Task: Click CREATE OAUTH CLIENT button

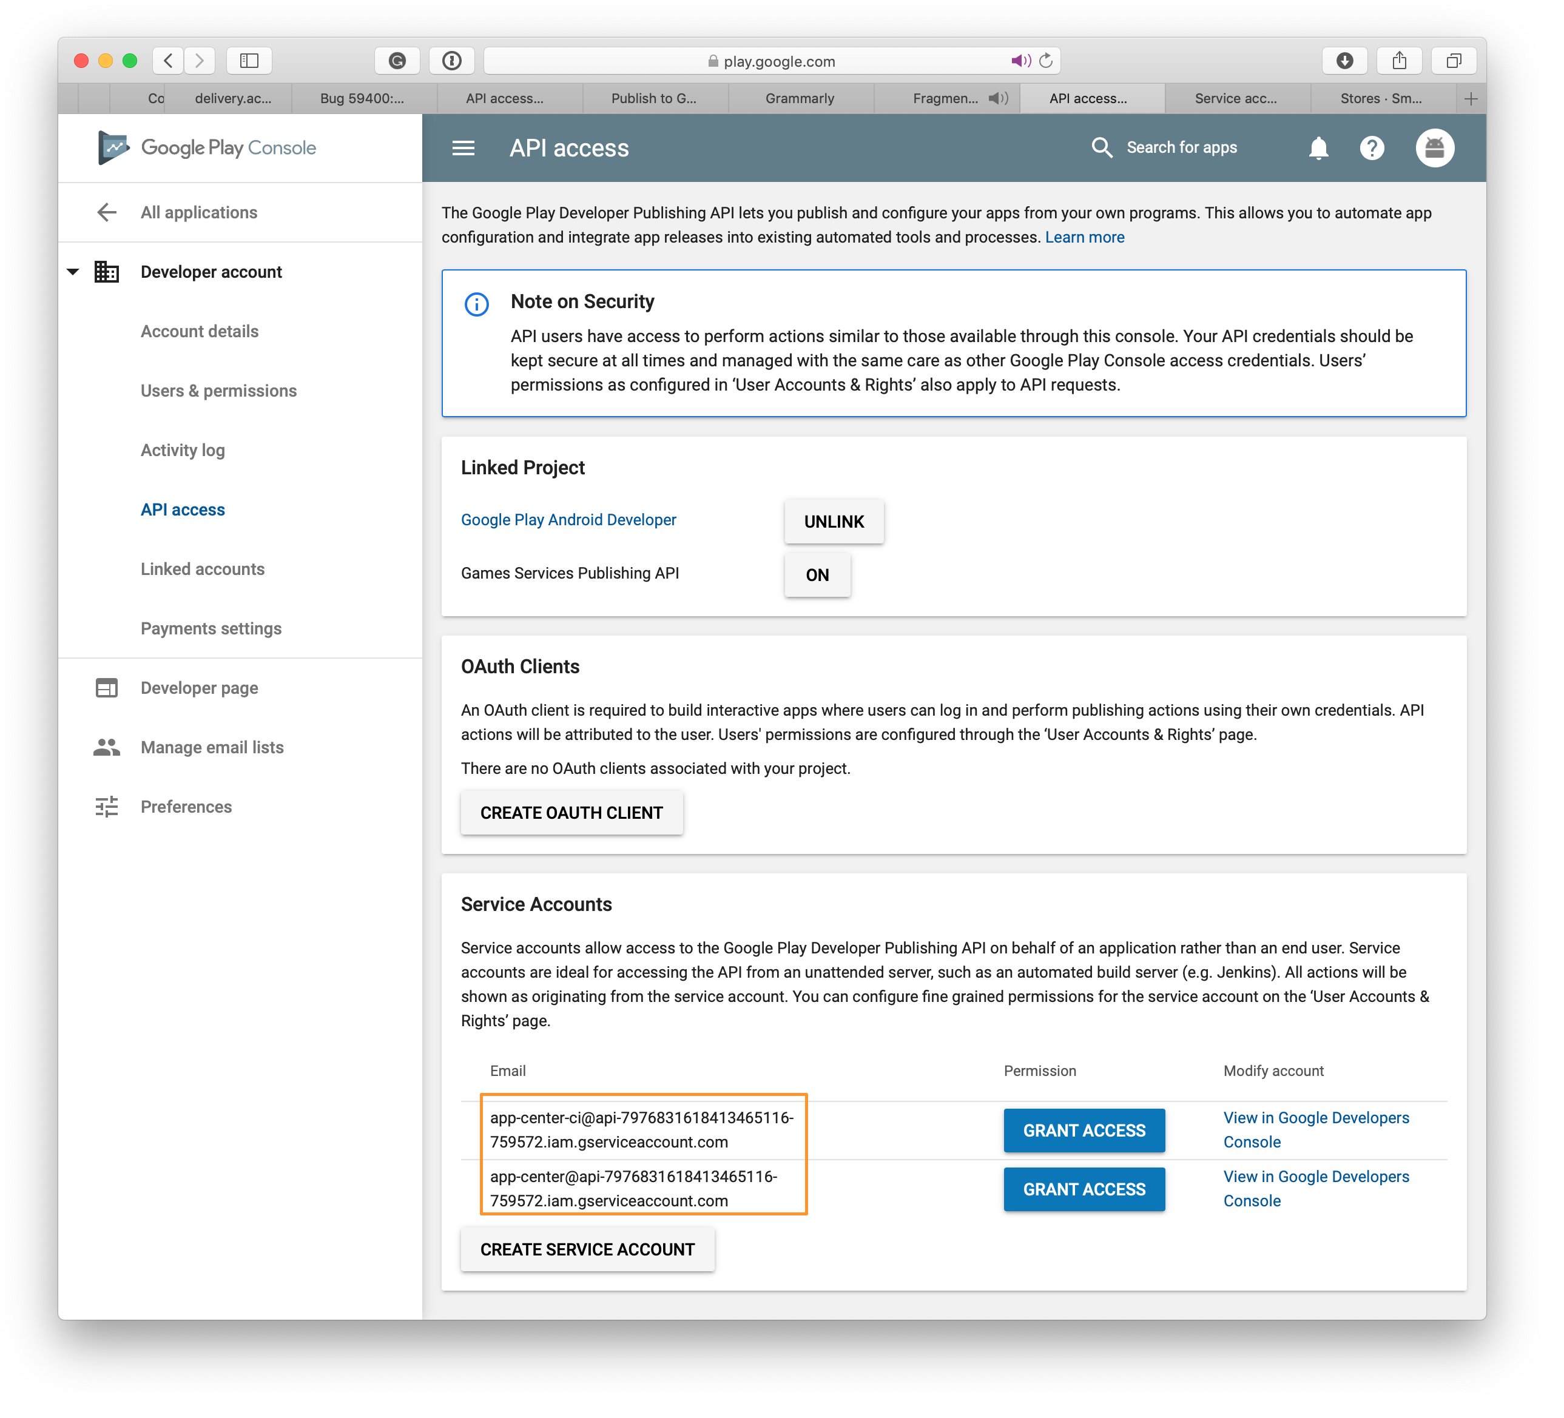Action: point(571,813)
